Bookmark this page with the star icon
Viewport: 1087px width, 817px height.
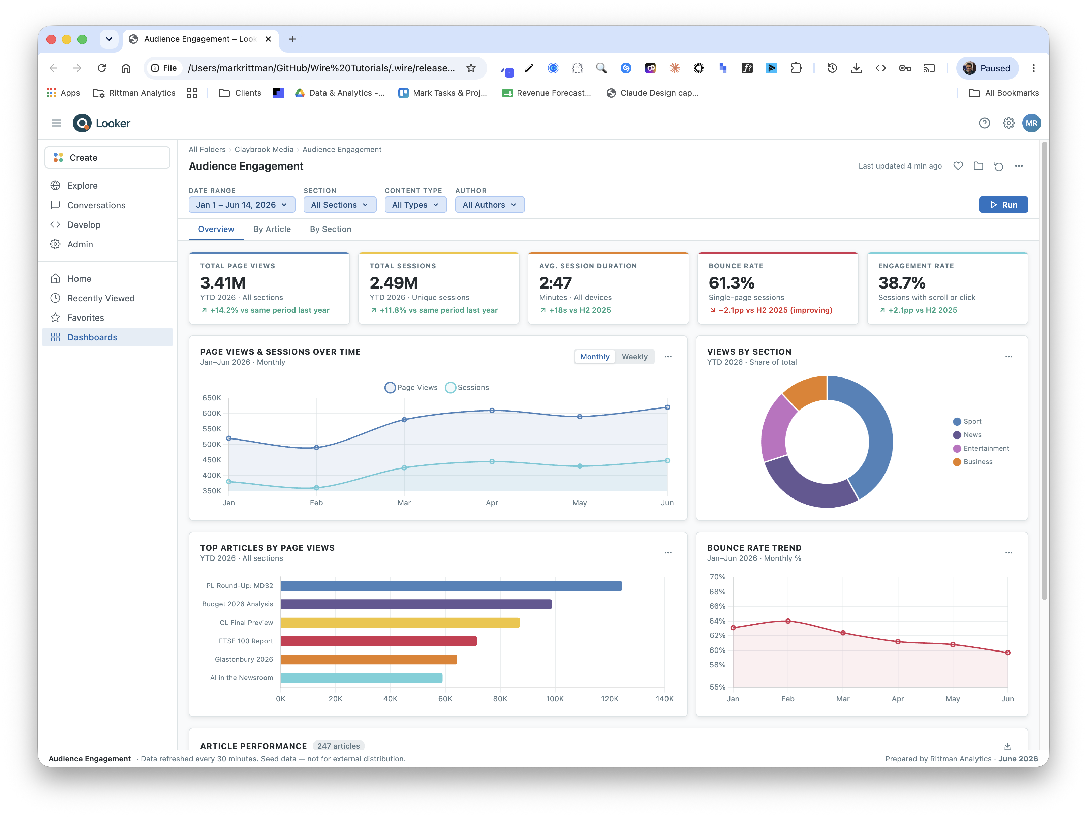471,68
